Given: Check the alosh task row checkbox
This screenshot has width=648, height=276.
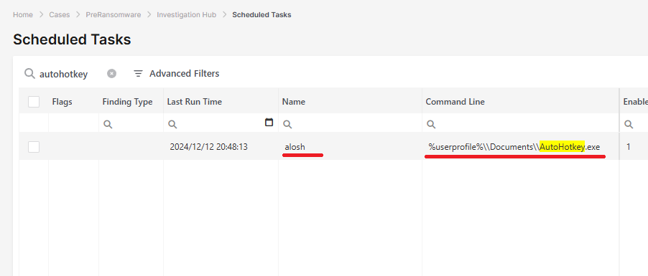Looking at the screenshot, I should click(34, 146).
